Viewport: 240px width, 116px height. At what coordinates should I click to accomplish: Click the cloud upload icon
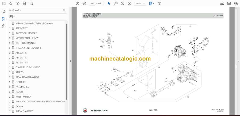click(x=18, y=3)
